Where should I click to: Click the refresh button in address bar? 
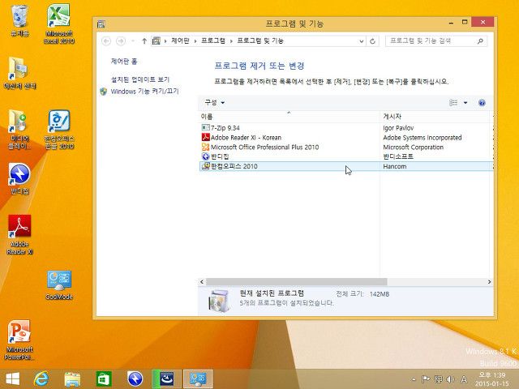[372, 41]
